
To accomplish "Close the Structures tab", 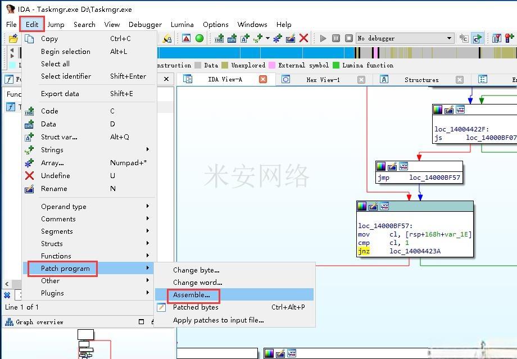I will pos(460,80).
